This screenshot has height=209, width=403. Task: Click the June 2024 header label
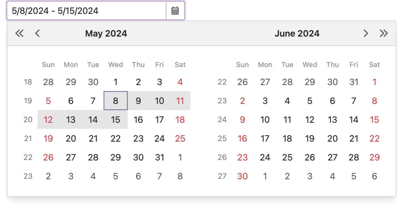point(297,34)
